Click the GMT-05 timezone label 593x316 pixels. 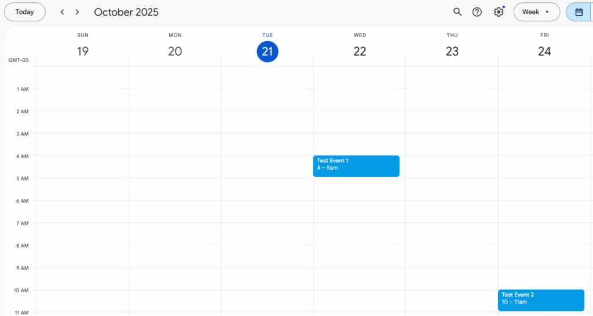[19, 60]
